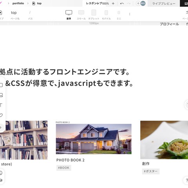Select the Box tool in left toolbar

pyautogui.click(x=1, y=85)
